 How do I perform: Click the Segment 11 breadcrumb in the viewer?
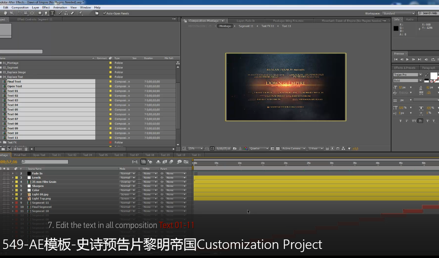(246, 26)
